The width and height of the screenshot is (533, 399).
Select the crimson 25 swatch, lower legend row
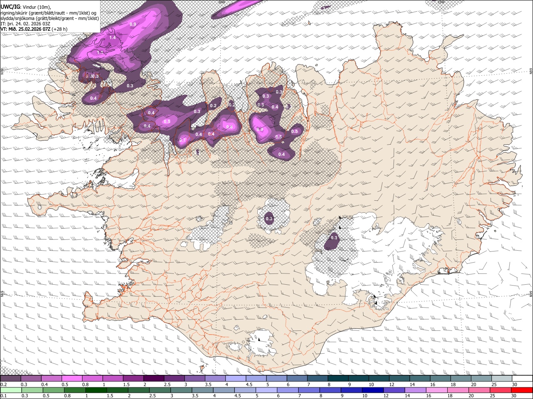[501, 390]
